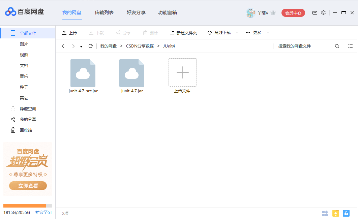358x219 pixels.
Task: Click 1815G/2055G storage text
Action: click(x=17, y=212)
